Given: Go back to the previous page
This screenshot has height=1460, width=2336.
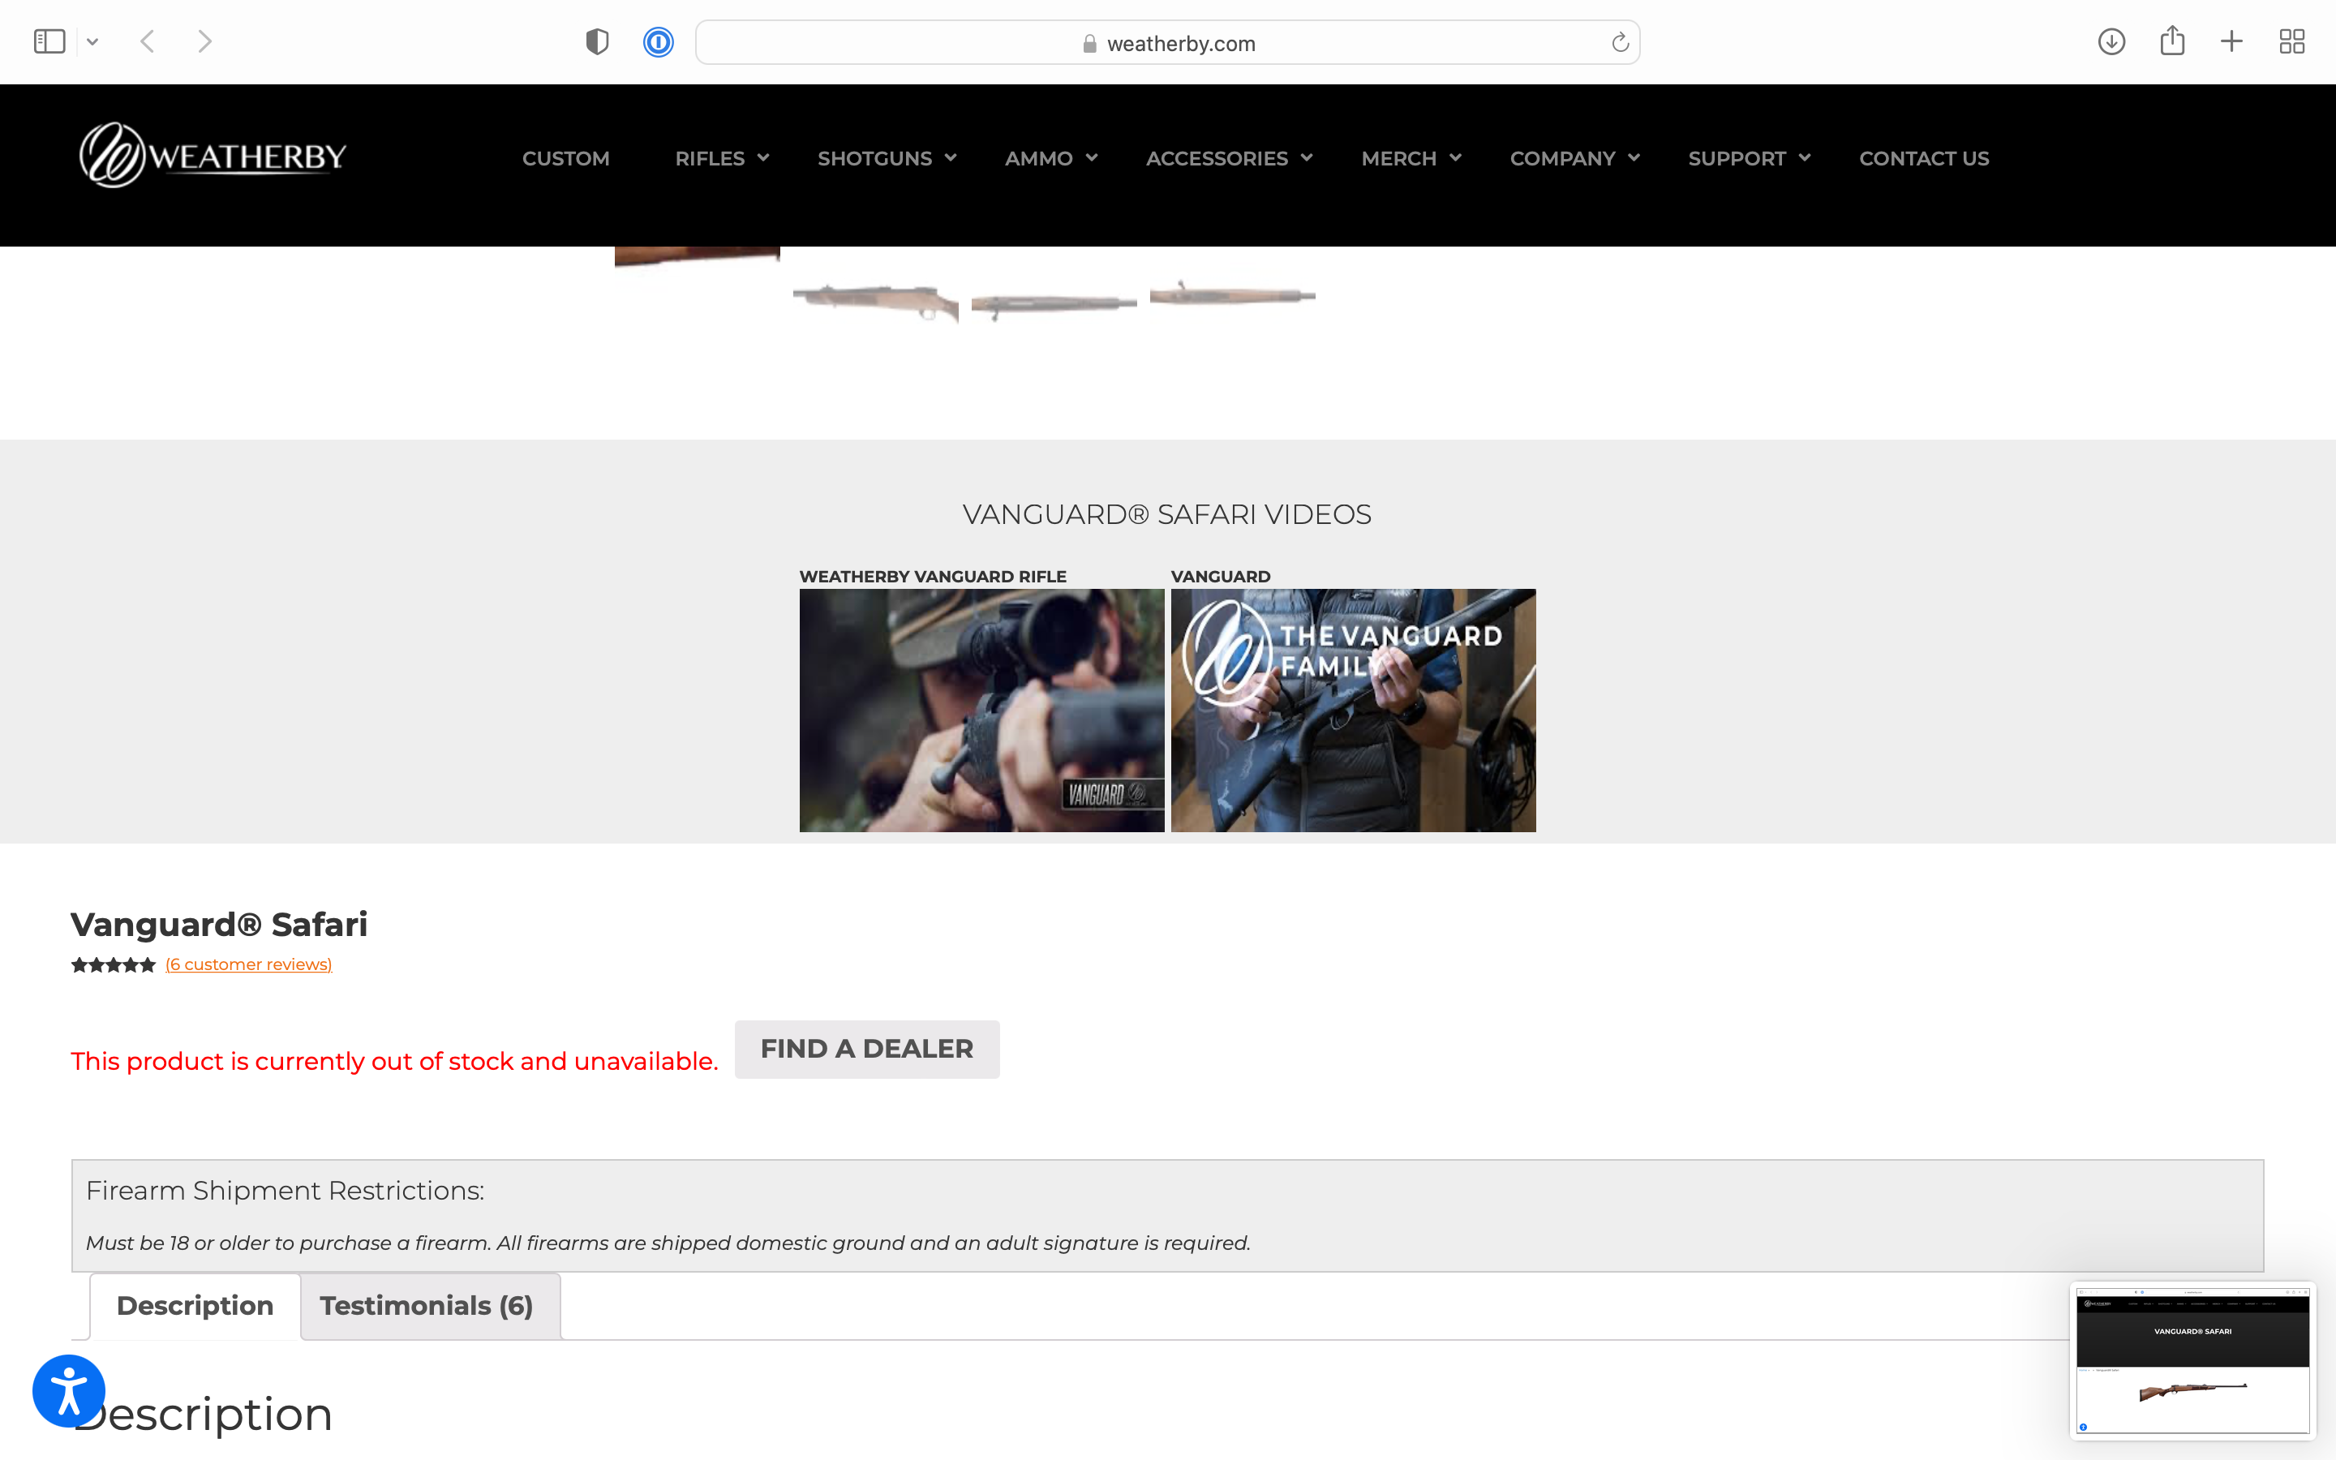Looking at the screenshot, I should [148, 41].
